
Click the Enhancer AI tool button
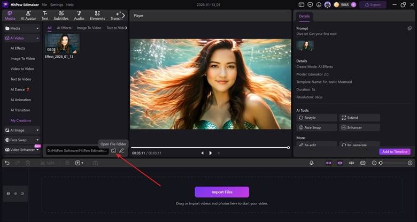(x=359, y=128)
